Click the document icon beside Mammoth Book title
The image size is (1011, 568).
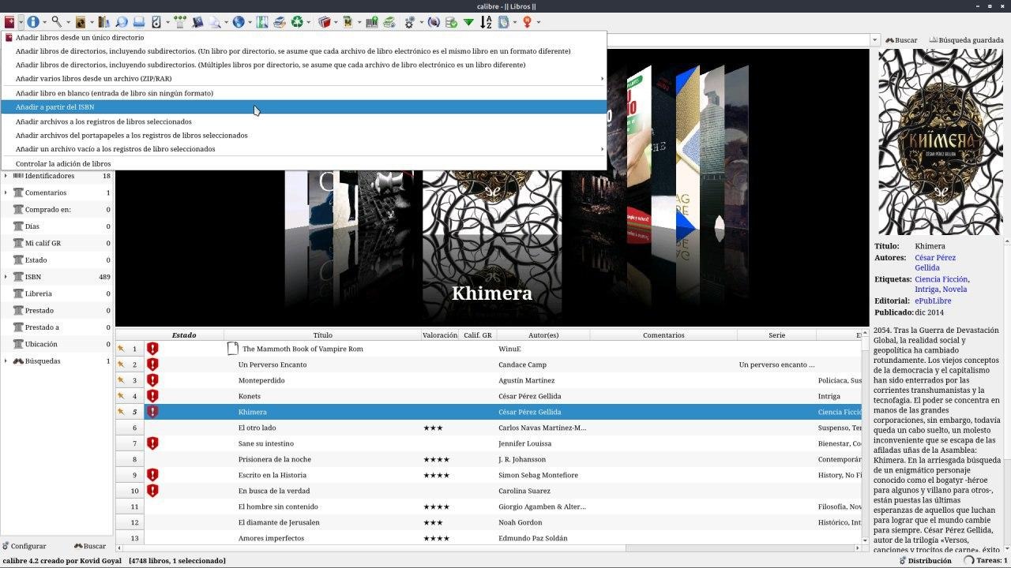coord(232,349)
